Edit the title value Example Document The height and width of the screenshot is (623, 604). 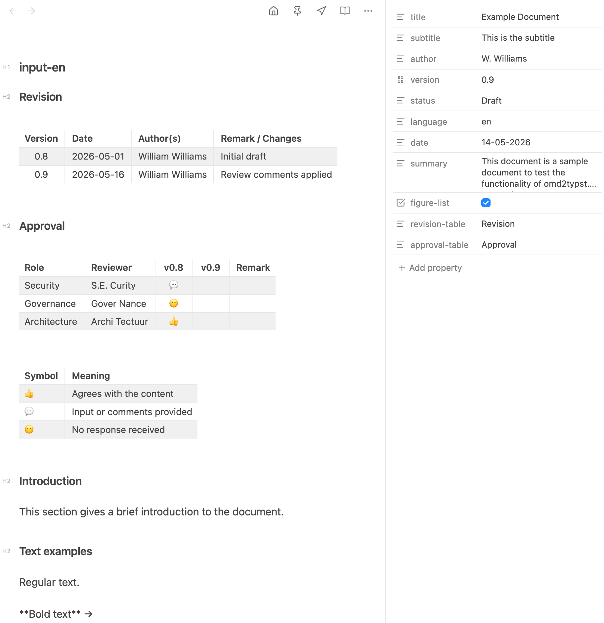(x=520, y=17)
